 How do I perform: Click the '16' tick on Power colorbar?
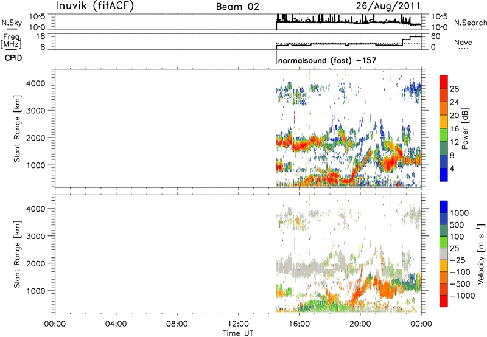pyautogui.click(x=454, y=129)
